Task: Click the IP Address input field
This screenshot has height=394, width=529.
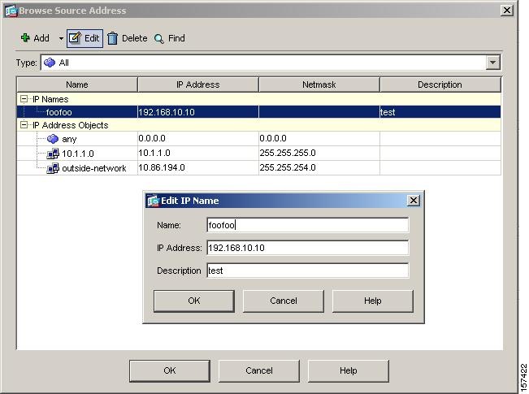Action: pyautogui.click(x=307, y=248)
